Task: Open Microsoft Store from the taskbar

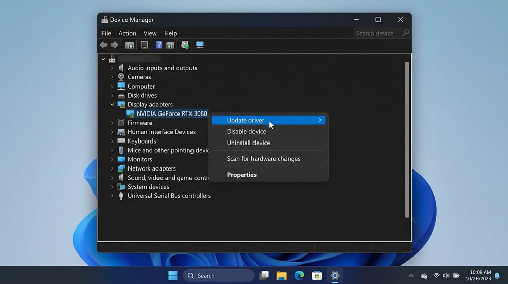Action: click(317, 275)
